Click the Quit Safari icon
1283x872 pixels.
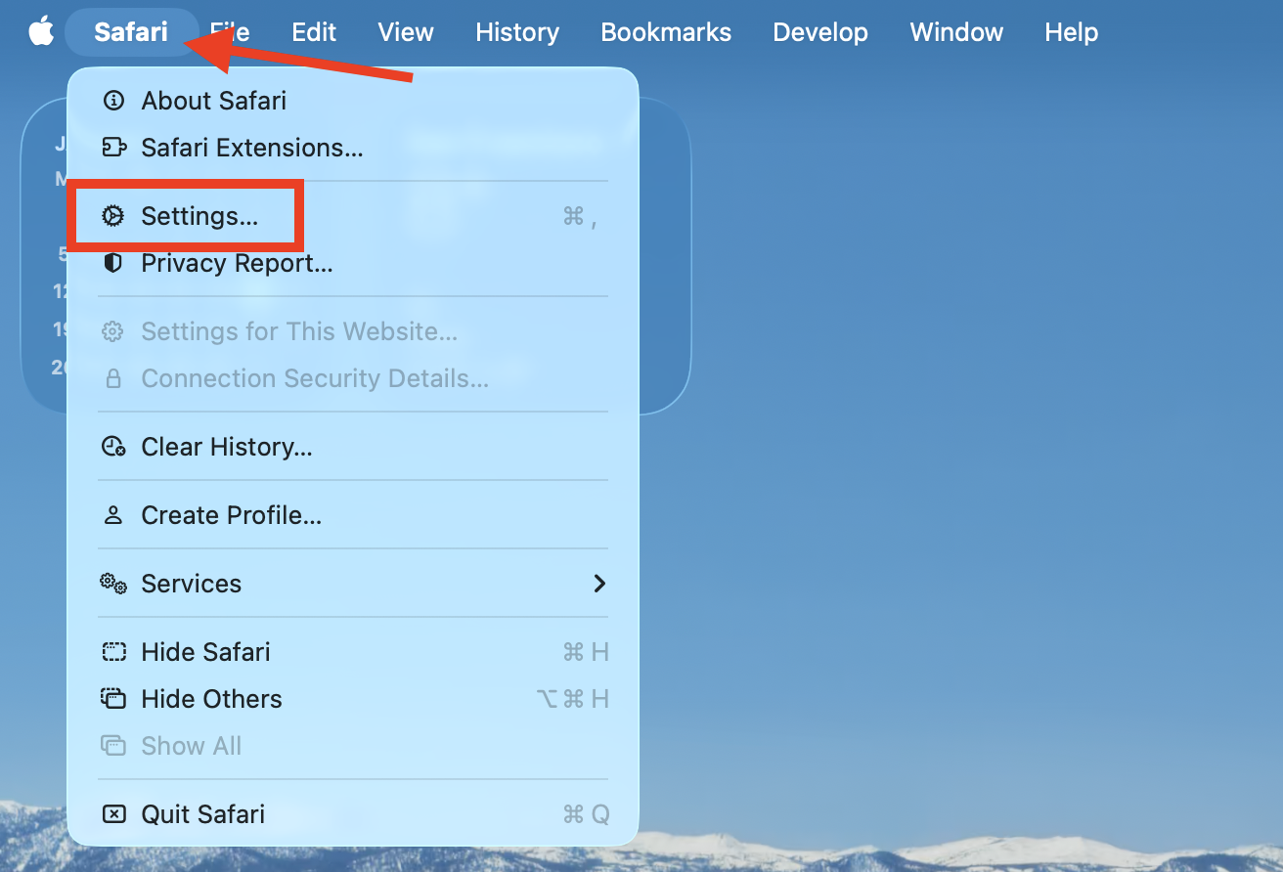113,813
